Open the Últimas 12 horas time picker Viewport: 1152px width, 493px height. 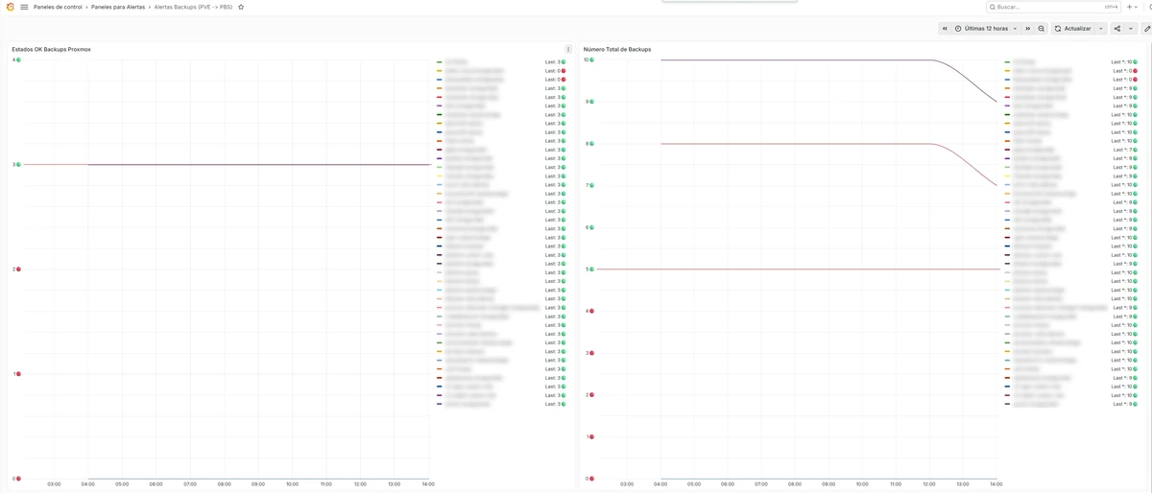pyautogui.click(x=986, y=29)
